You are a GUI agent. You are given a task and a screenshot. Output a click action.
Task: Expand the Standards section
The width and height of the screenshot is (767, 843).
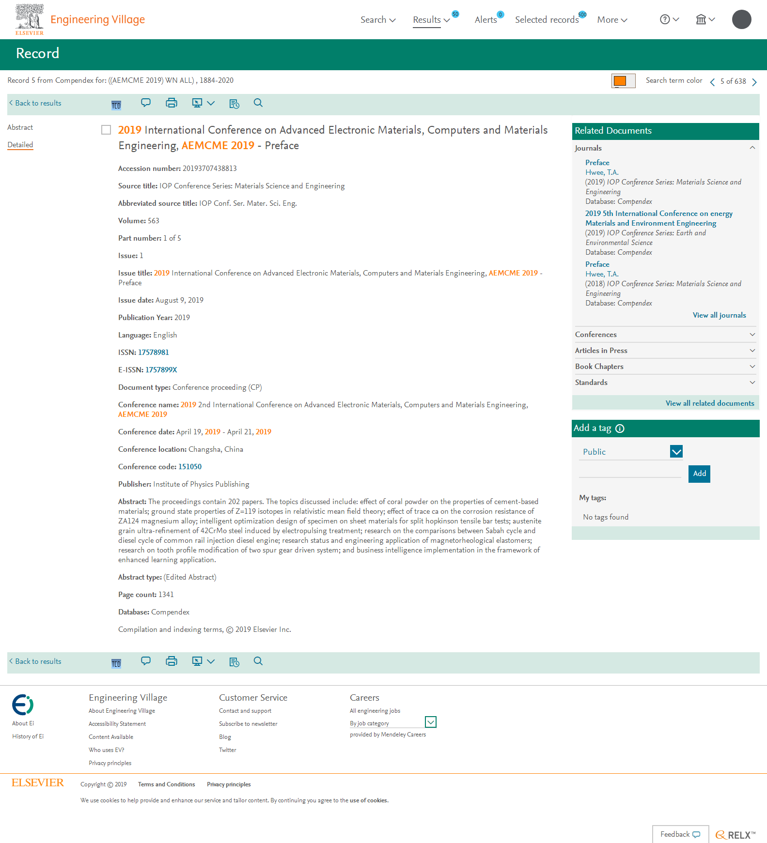click(x=665, y=383)
